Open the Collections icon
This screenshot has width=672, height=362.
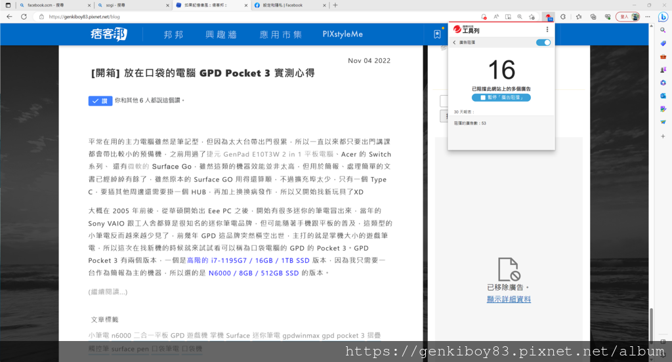coord(593,16)
